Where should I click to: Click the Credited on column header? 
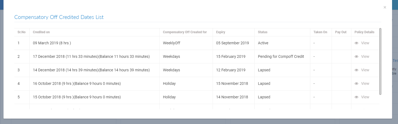(x=41, y=32)
